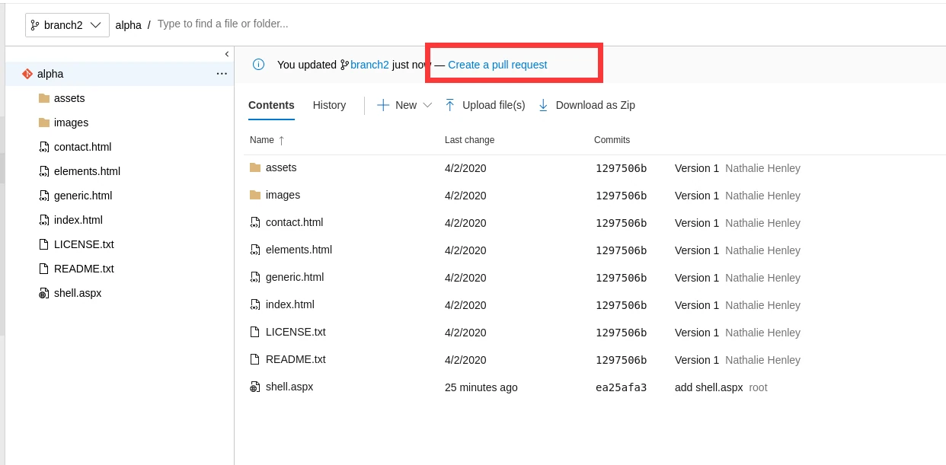The image size is (946, 465).
Task: Click the download arrow icon
Action: click(543, 105)
